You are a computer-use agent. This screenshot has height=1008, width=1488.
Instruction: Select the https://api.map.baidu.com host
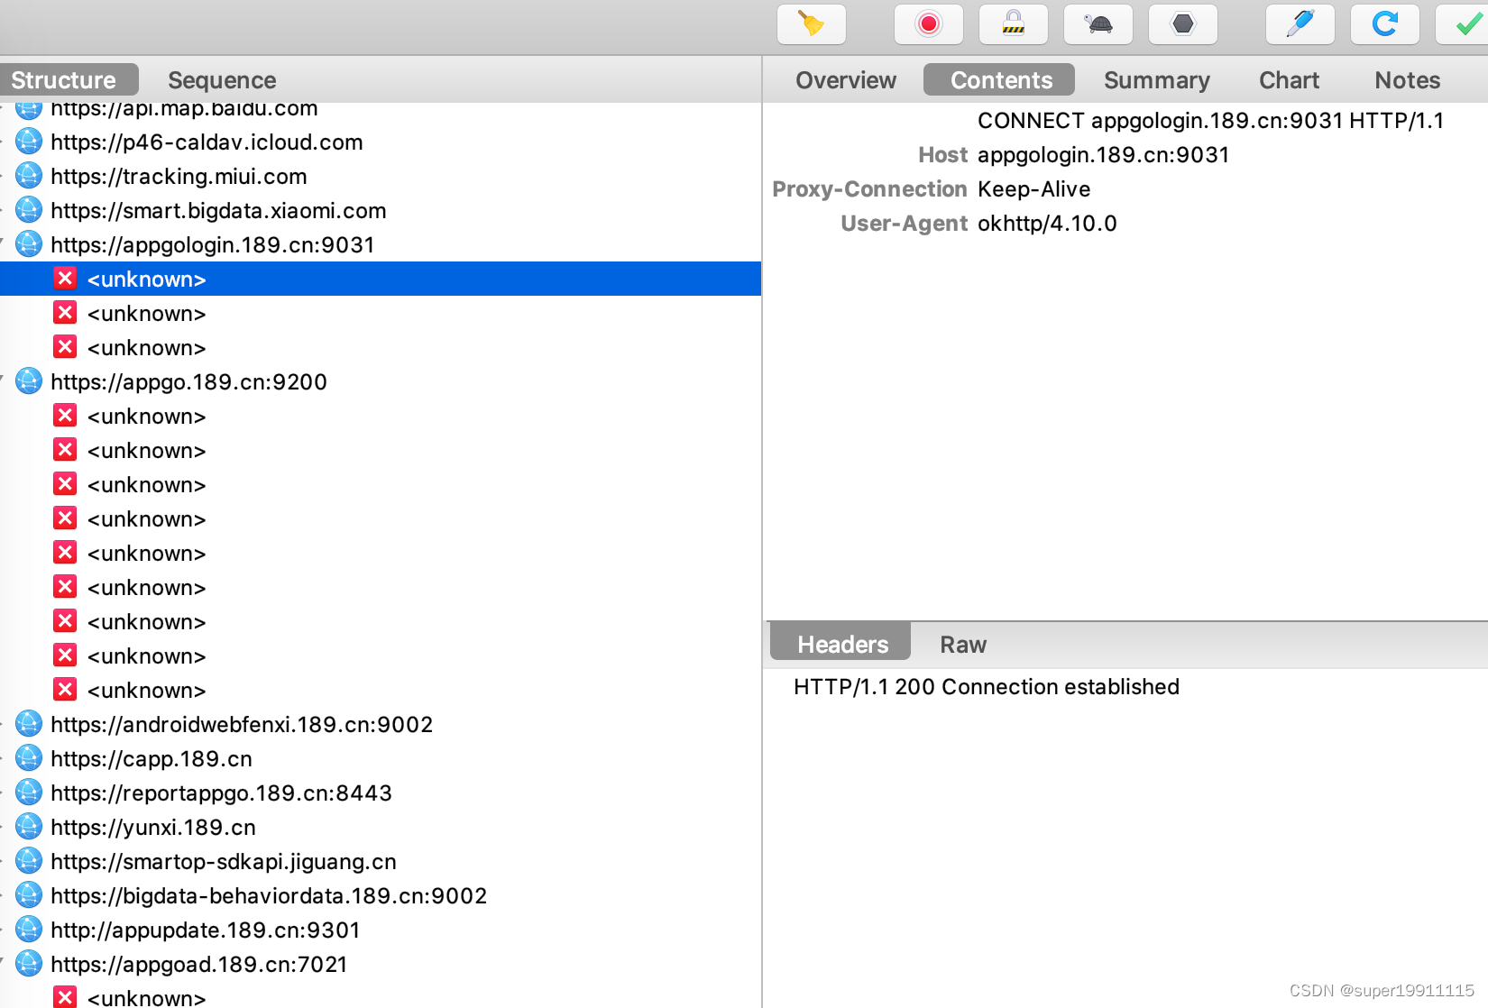pos(184,108)
